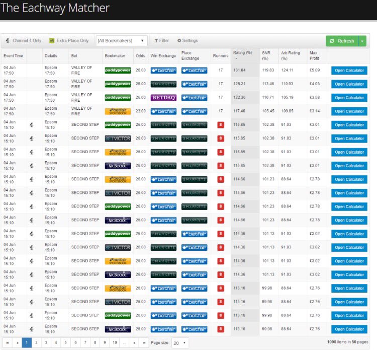Click Betfair Sportsbook logo in 117.46 row

(x=118, y=111)
